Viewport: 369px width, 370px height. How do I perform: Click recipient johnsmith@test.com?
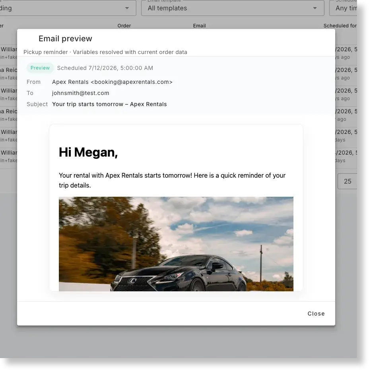(80, 93)
